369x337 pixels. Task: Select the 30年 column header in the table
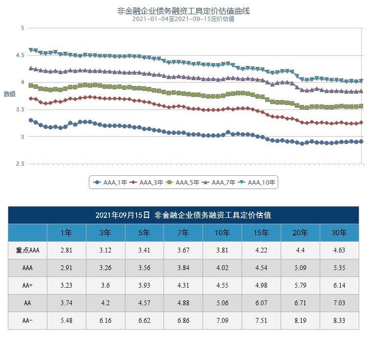click(339, 233)
